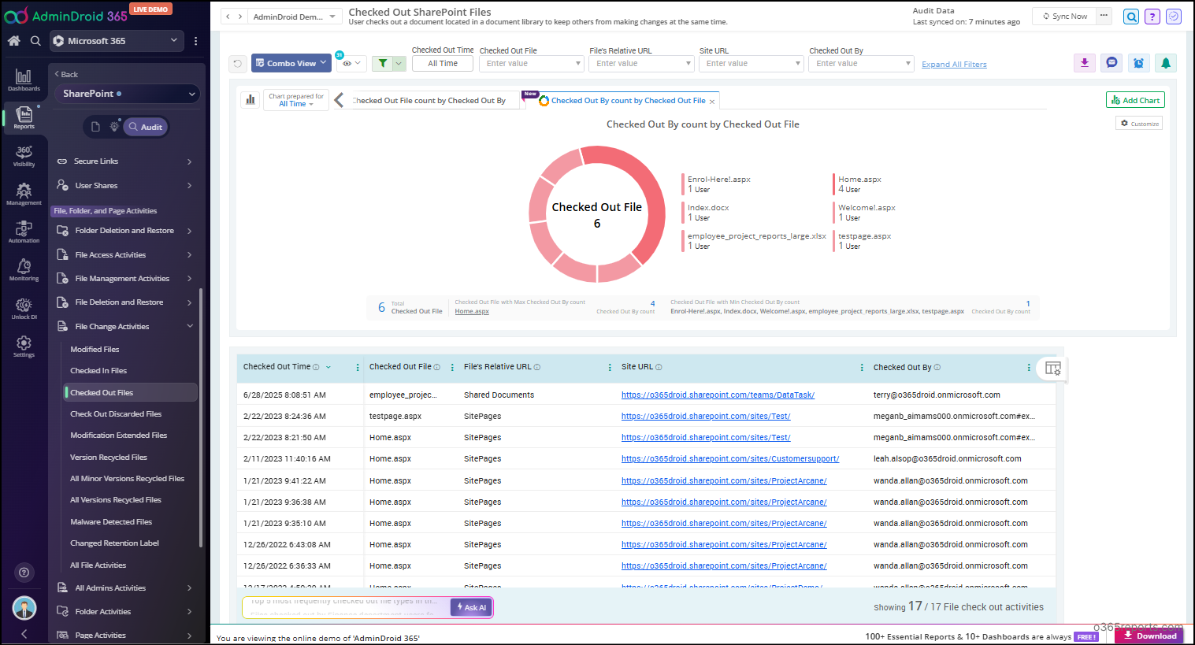The height and width of the screenshot is (645, 1195).
Task: Switch to the document reports mode icon
Action: pyautogui.click(x=95, y=127)
